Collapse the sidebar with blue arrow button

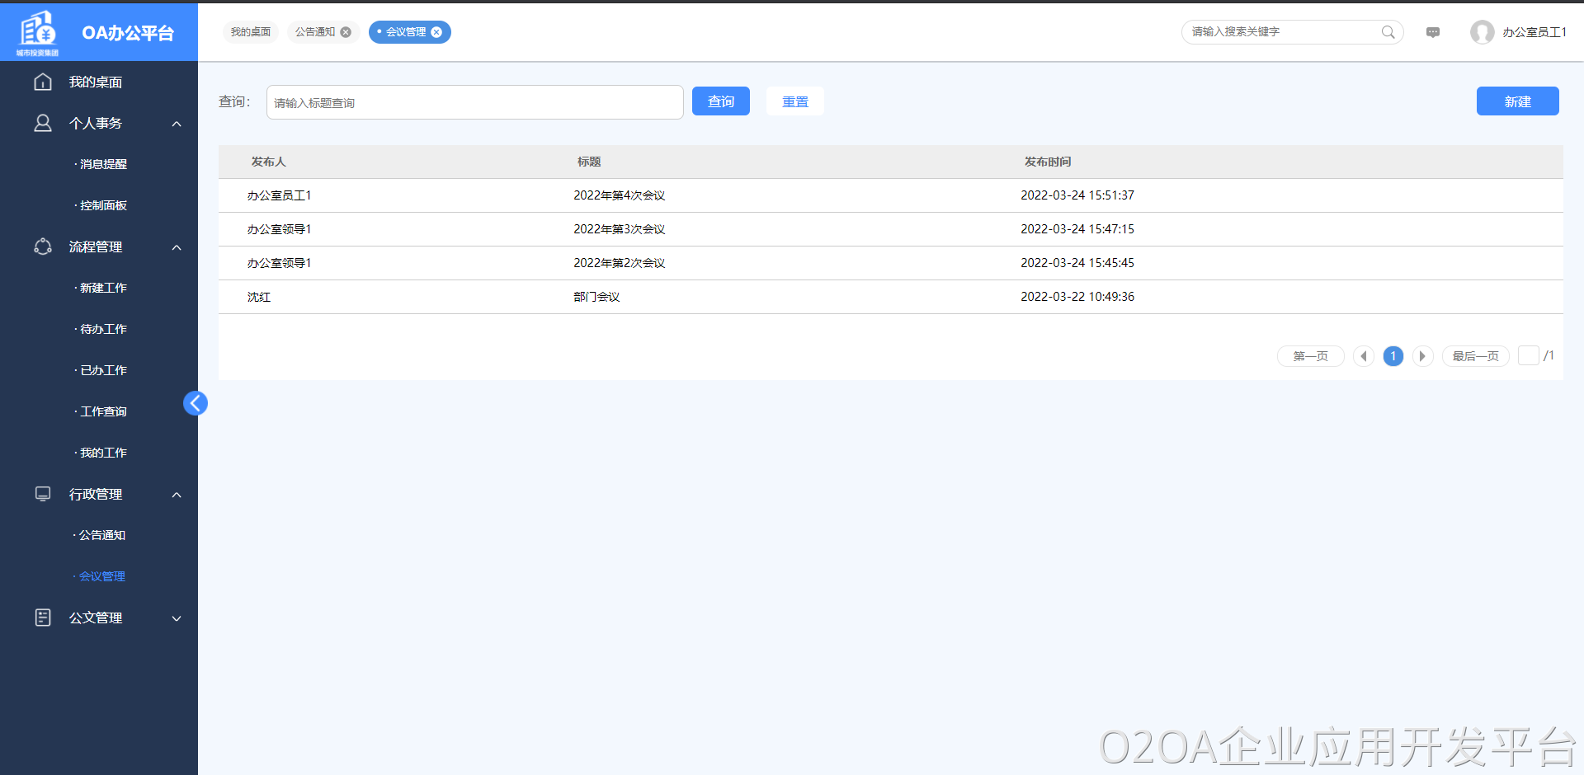coord(196,403)
